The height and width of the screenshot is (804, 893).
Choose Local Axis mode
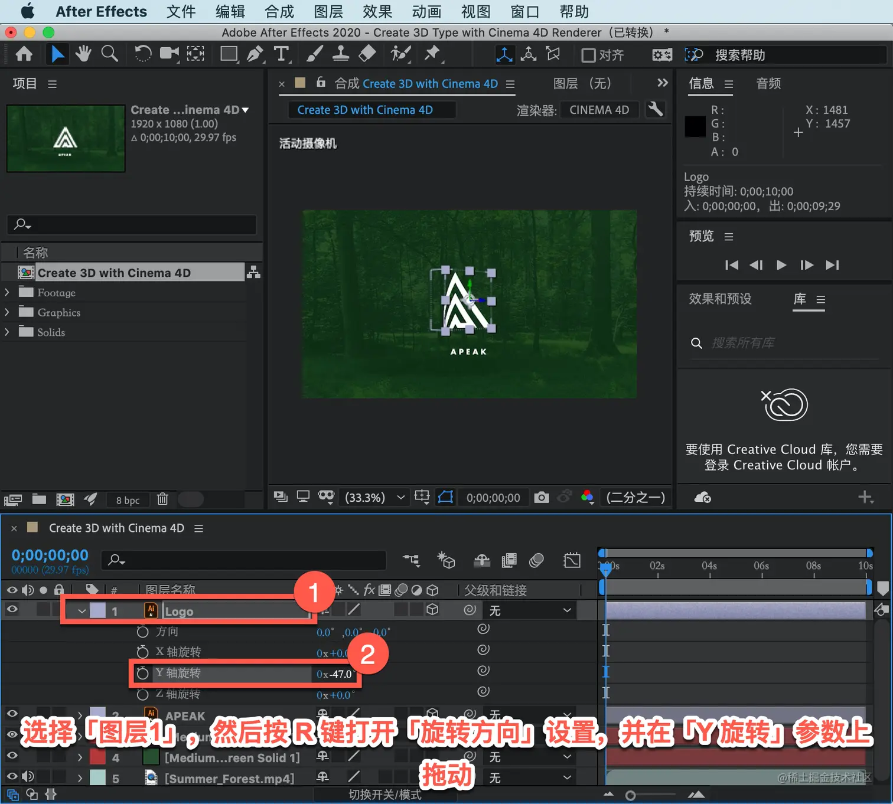(504, 55)
